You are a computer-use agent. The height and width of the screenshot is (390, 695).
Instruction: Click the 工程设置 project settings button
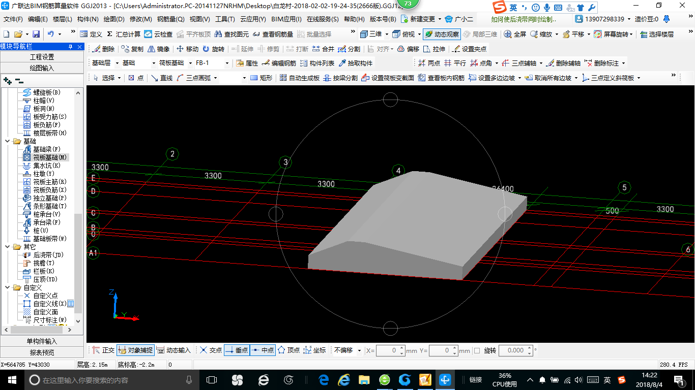point(42,57)
